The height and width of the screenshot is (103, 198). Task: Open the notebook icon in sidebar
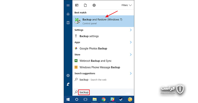[x=68, y=23]
